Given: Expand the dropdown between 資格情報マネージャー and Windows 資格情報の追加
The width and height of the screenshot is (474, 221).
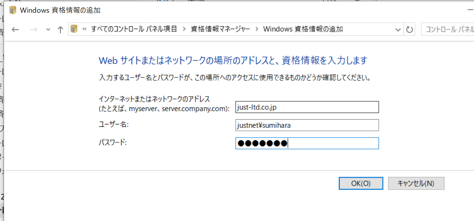Looking at the screenshot, I should coord(257,29).
